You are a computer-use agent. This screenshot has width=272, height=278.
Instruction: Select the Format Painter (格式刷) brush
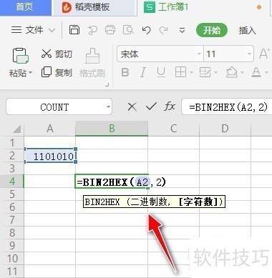pos(92,63)
